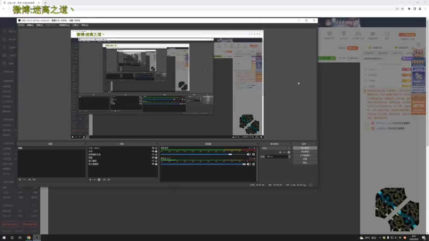This screenshot has width=429, height=241.
Task: Click the top streaming button in Controls
Action: click(x=305, y=148)
